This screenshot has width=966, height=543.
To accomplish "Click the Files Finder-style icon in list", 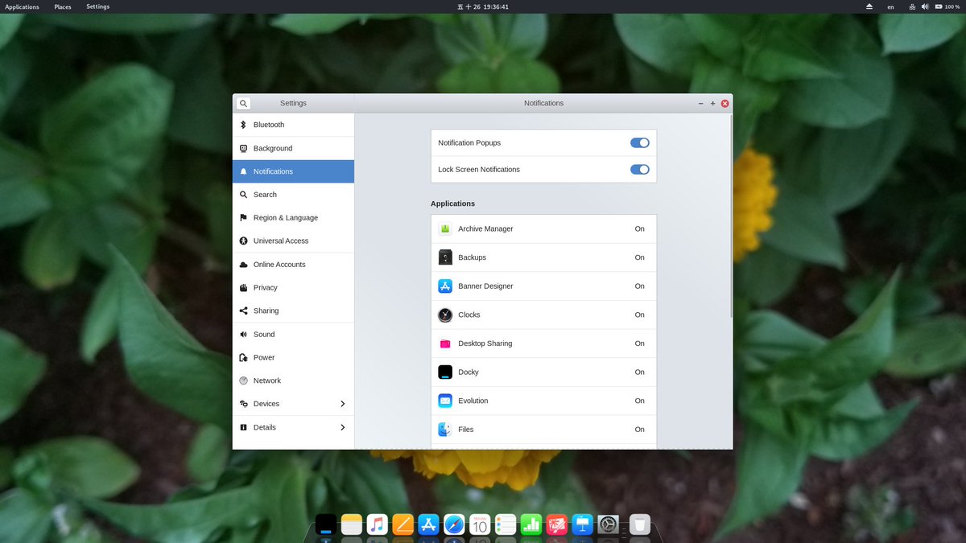I will [445, 429].
